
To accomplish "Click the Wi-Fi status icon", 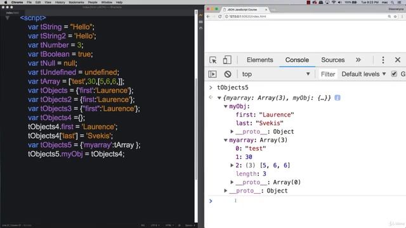I will coord(334,3).
